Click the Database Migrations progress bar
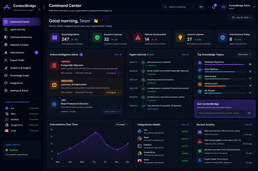The height and width of the screenshot is (171, 258). 225,65
